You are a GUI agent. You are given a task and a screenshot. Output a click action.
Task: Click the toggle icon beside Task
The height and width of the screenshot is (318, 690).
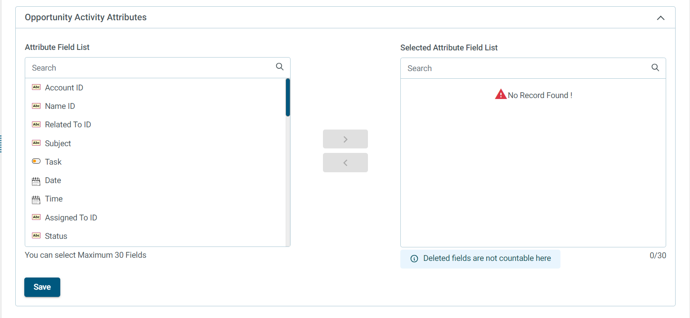pyautogui.click(x=36, y=161)
